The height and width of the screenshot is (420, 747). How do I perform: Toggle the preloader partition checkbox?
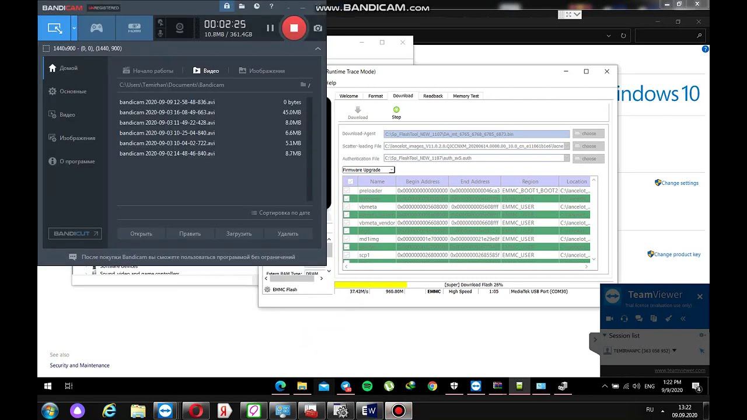(347, 191)
